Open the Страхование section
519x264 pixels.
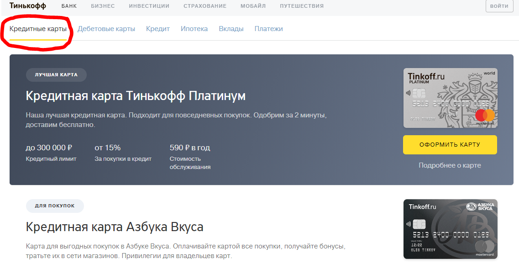(205, 6)
